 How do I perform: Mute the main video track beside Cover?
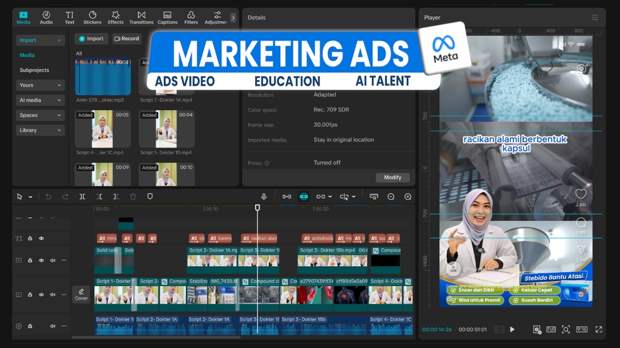52,295
